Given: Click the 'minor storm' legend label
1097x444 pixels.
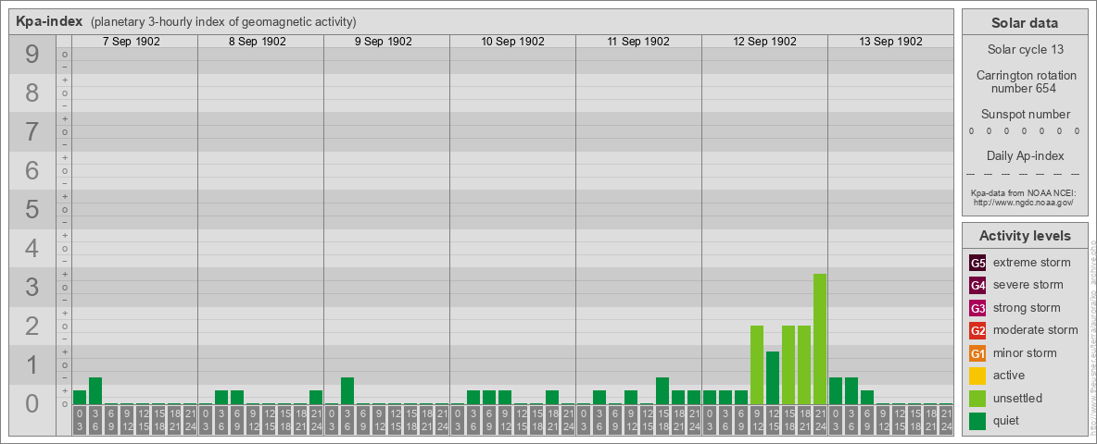Looking at the screenshot, I should tap(1025, 352).
